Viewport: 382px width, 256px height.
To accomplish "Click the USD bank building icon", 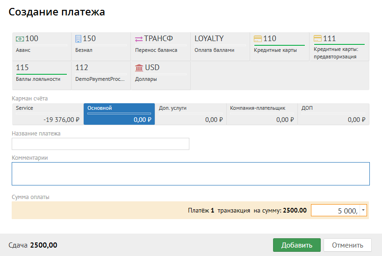I will [x=139, y=68].
